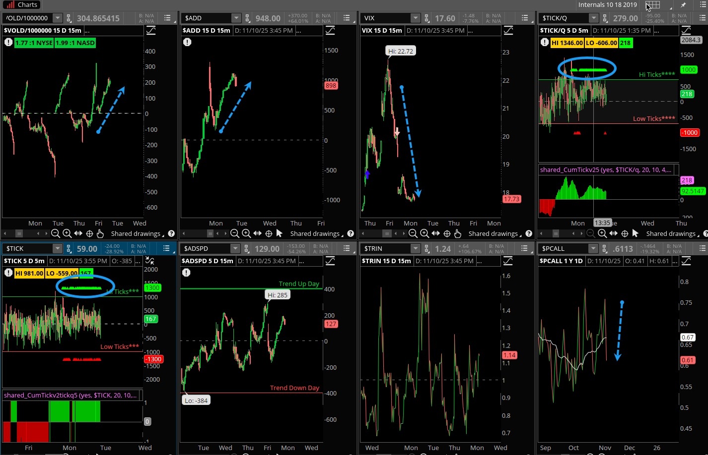Click alert exclamation icon on $ADSPD chart
This screenshot has width=708, height=455.
tap(186, 273)
